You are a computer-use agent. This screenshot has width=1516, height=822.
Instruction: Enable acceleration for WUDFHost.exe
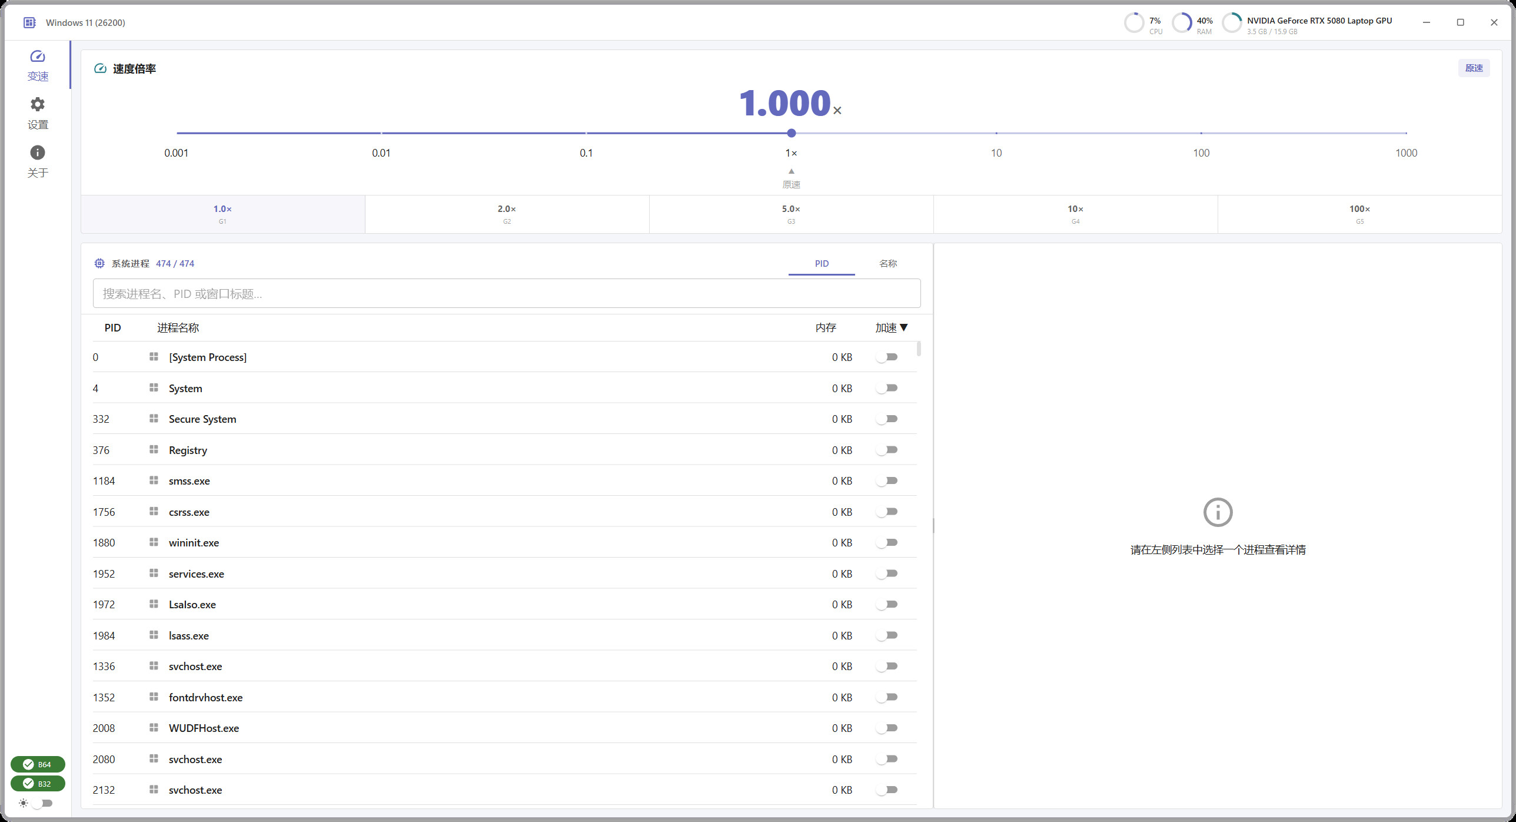887,728
